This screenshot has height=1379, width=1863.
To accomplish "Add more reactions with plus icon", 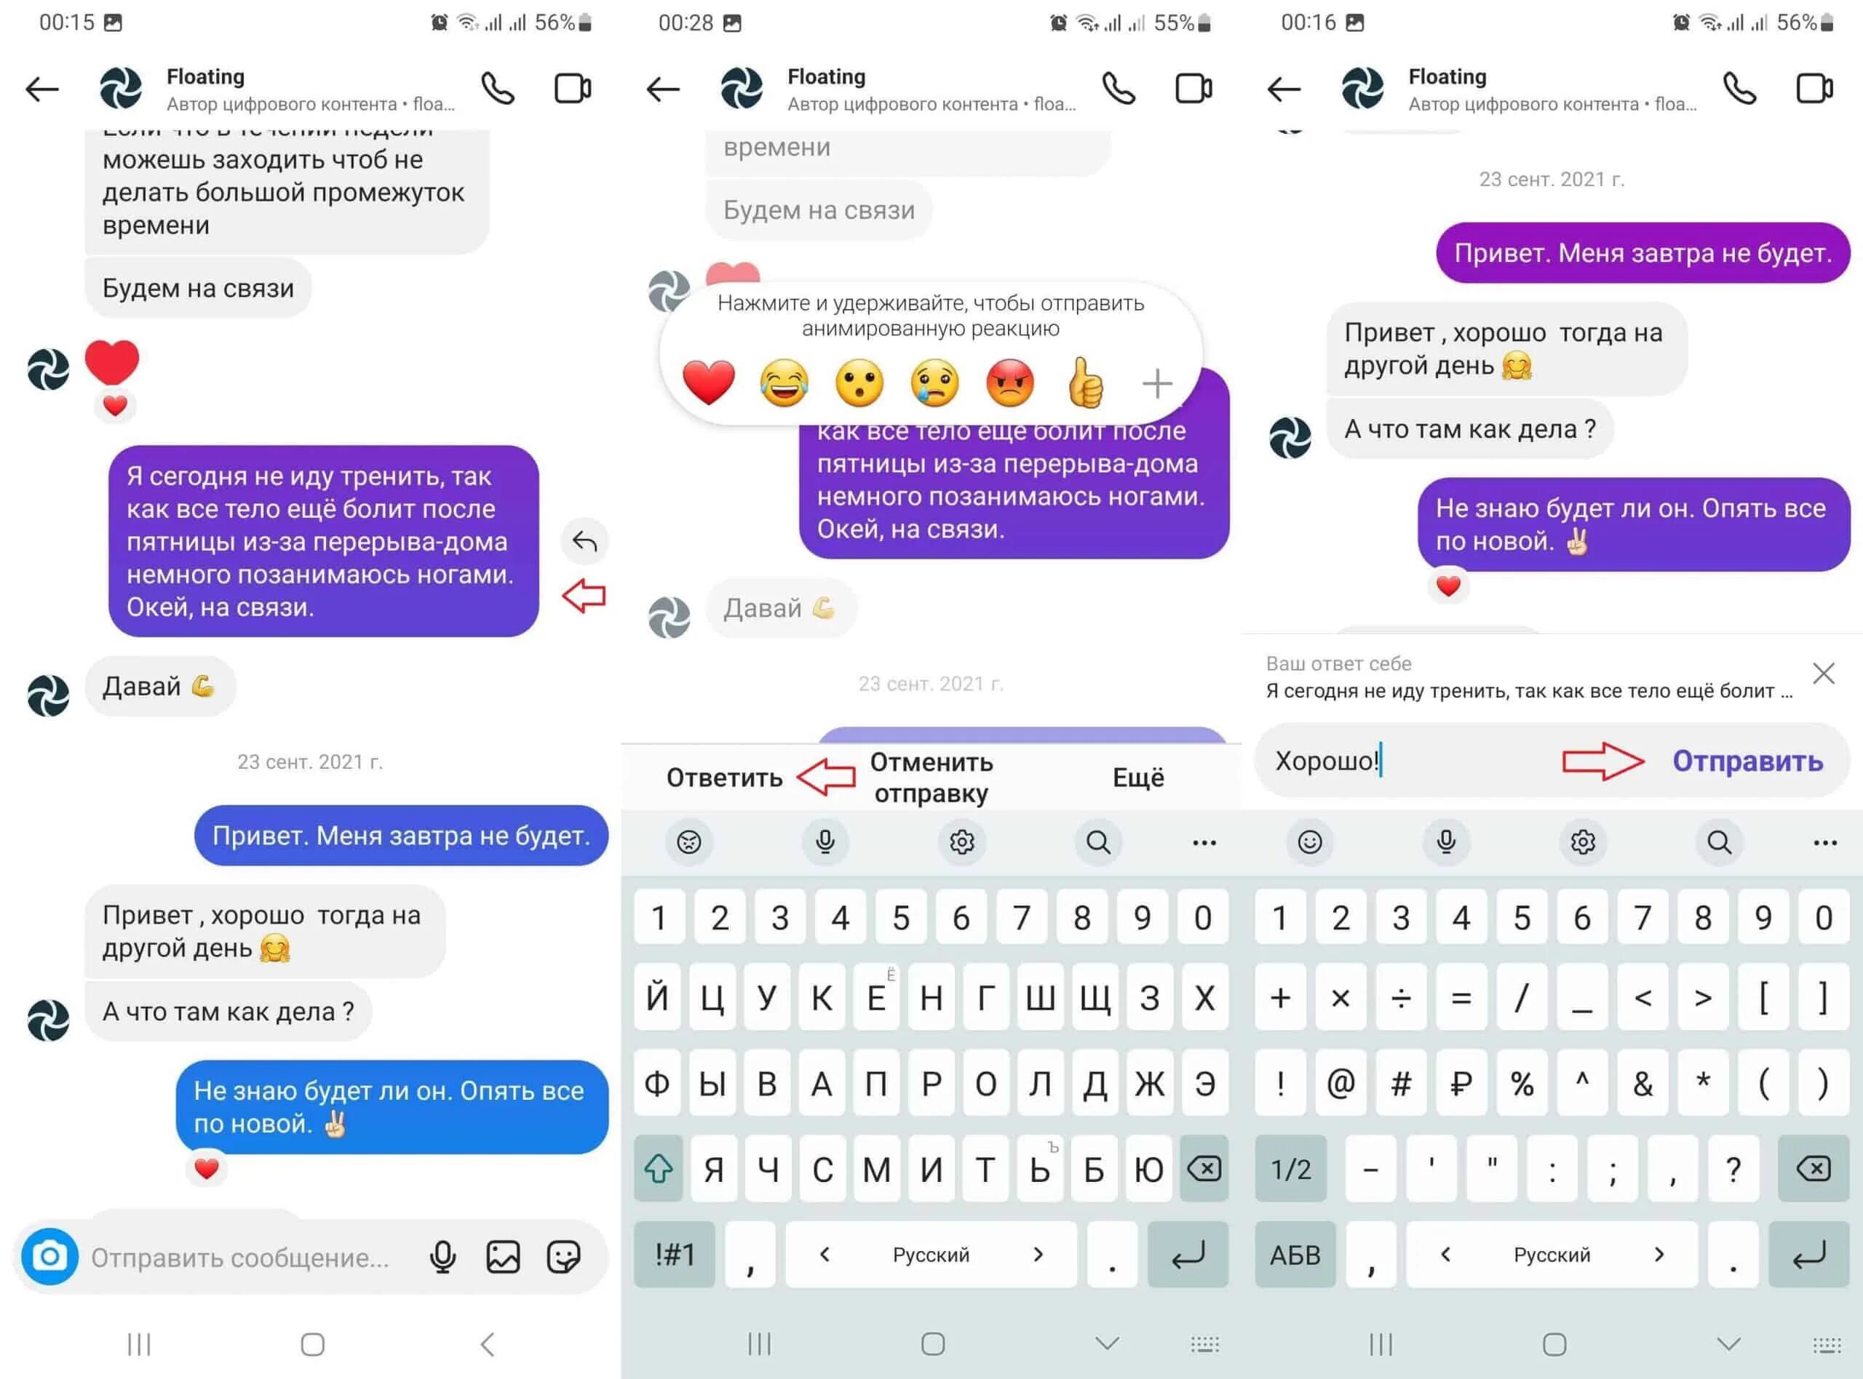I will (x=1156, y=383).
